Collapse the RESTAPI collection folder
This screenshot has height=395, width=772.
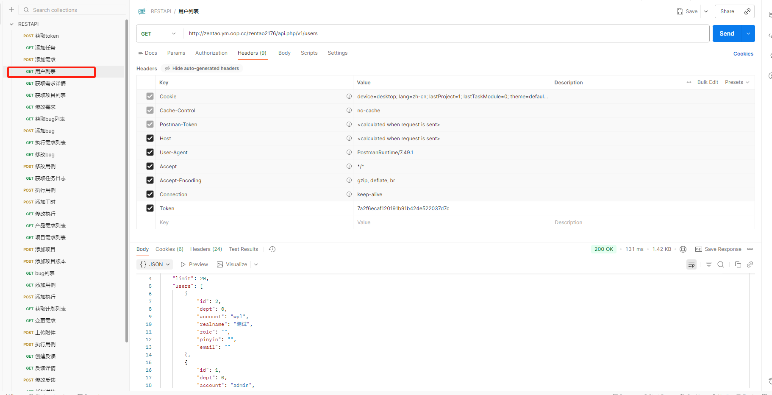(x=11, y=24)
